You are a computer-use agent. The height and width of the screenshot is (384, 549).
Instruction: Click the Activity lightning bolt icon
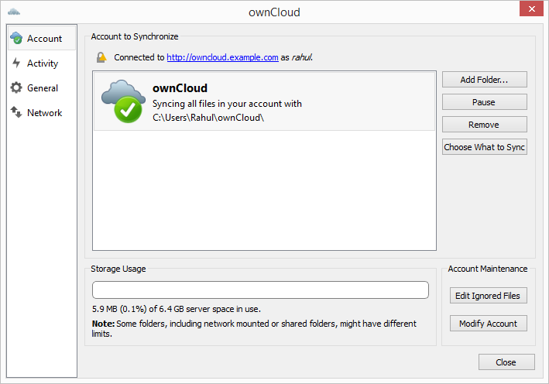click(16, 63)
